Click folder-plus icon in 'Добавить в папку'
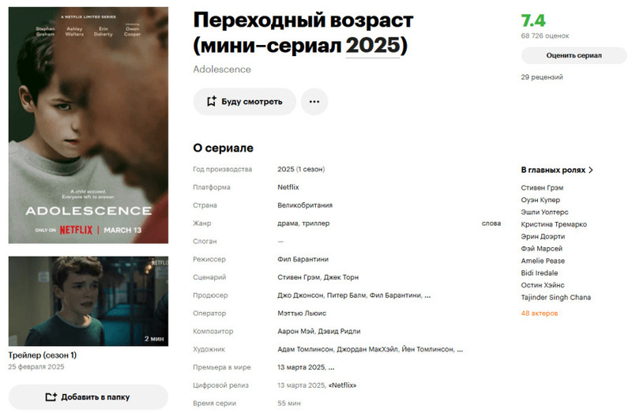Screen dimensions: 632x413 pyautogui.click(x=51, y=397)
